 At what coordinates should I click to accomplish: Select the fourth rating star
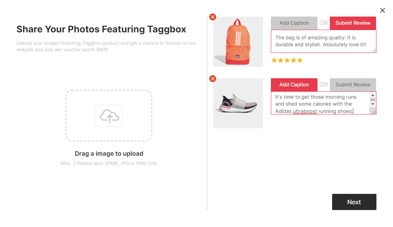point(294,60)
